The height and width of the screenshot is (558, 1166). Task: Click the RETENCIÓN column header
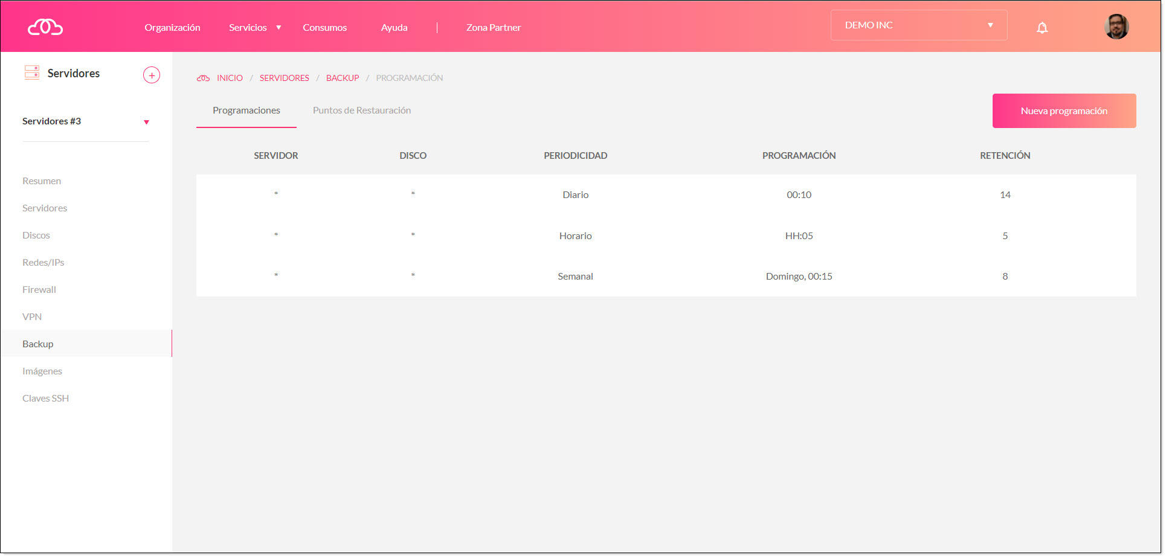tap(1005, 156)
